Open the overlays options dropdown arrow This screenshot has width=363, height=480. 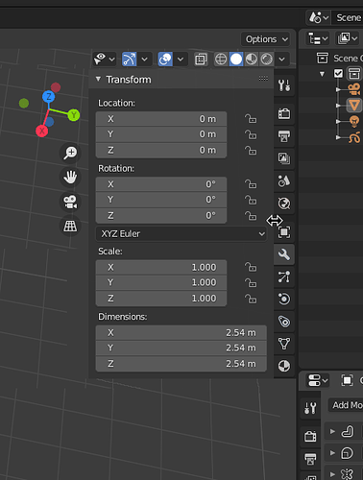tap(181, 60)
